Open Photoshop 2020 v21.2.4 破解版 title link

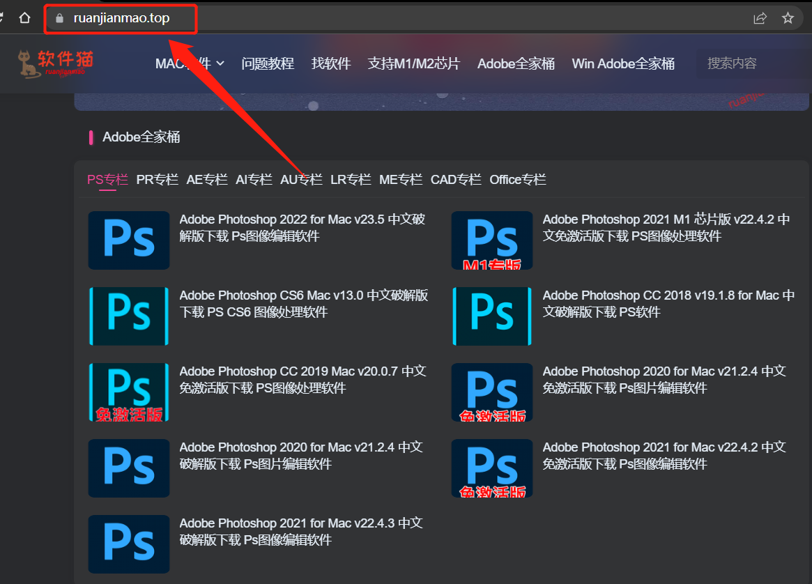pos(301,456)
